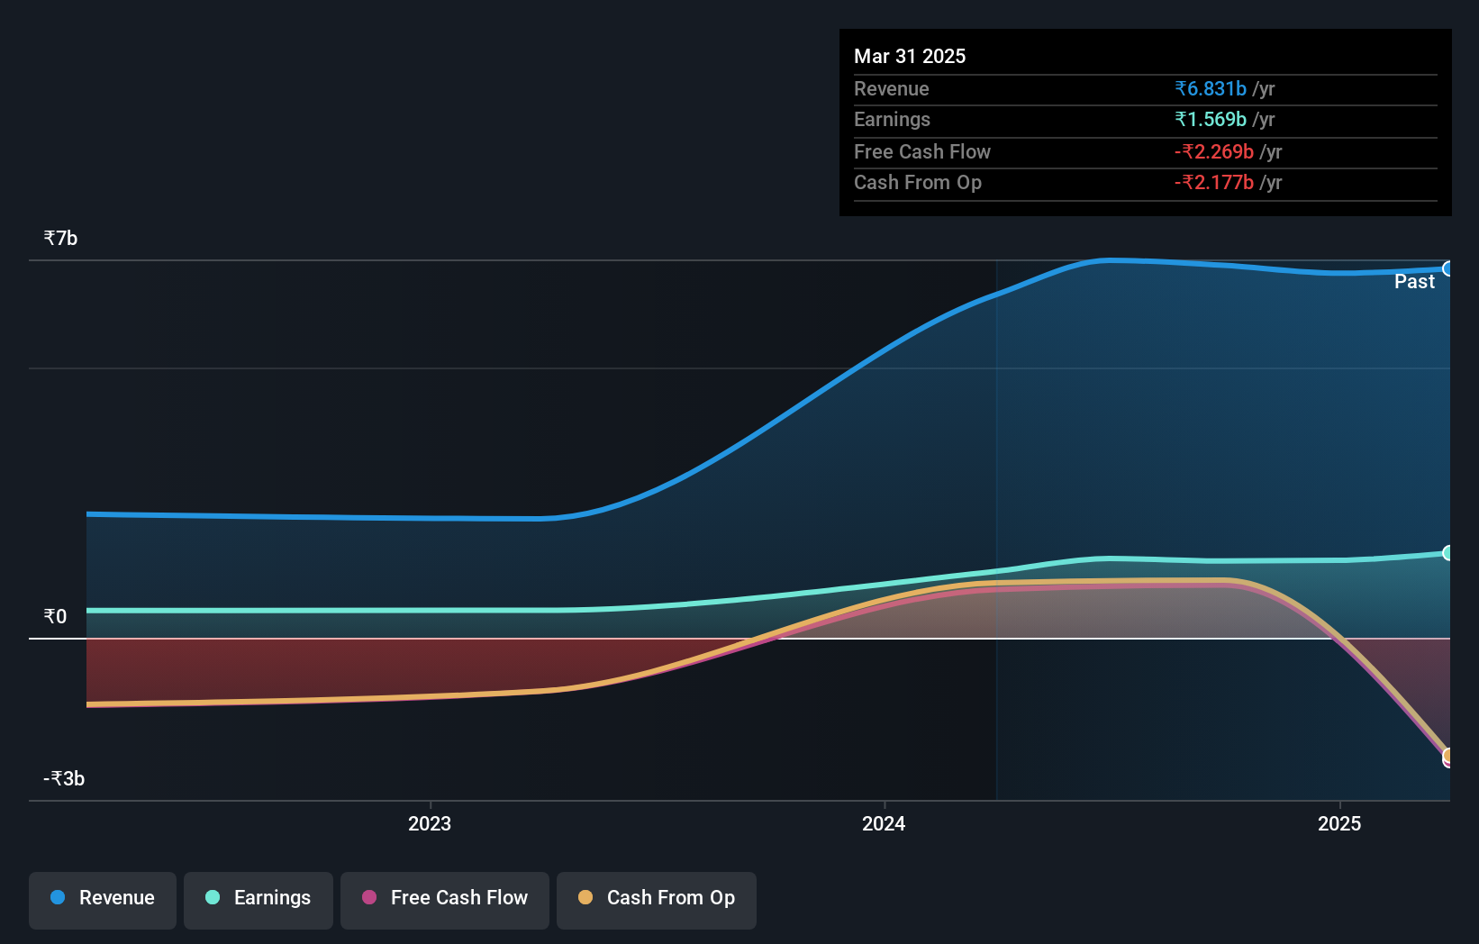1479x944 pixels.
Task: Click the ₹1.569b earnings value
Action: pyautogui.click(x=1211, y=120)
